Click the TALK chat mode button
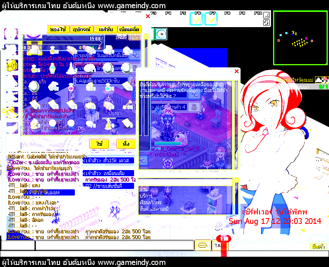This screenshot has height=267, width=329. (x=220, y=245)
